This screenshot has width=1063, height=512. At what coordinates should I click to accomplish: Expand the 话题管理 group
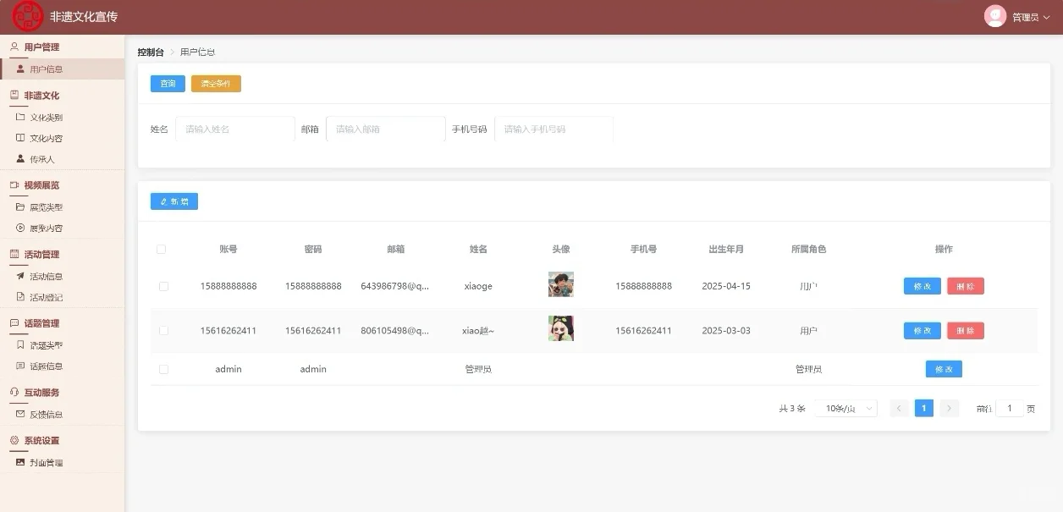tap(38, 322)
